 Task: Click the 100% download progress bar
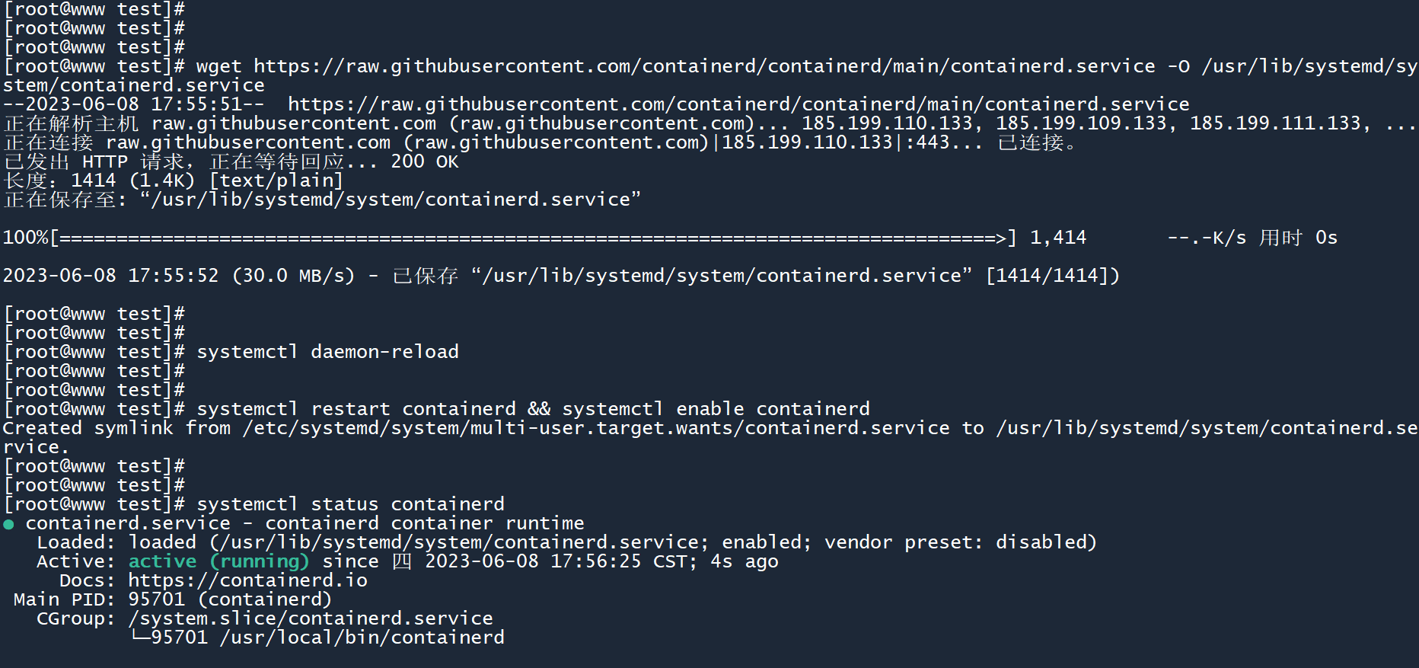532,238
